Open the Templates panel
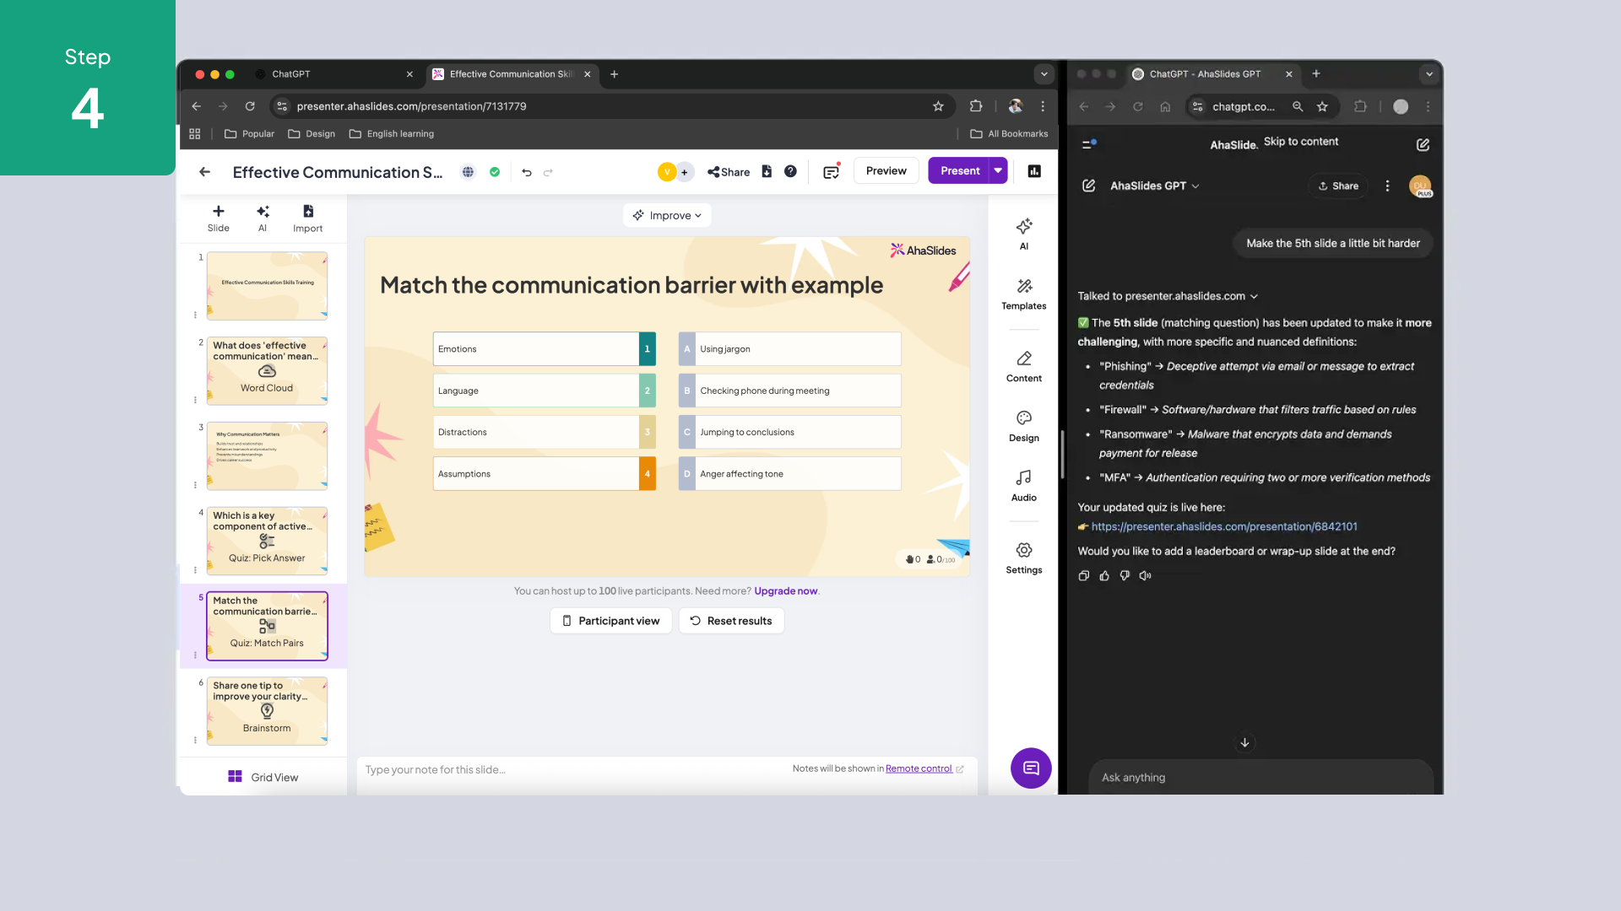 click(x=1023, y=294)
